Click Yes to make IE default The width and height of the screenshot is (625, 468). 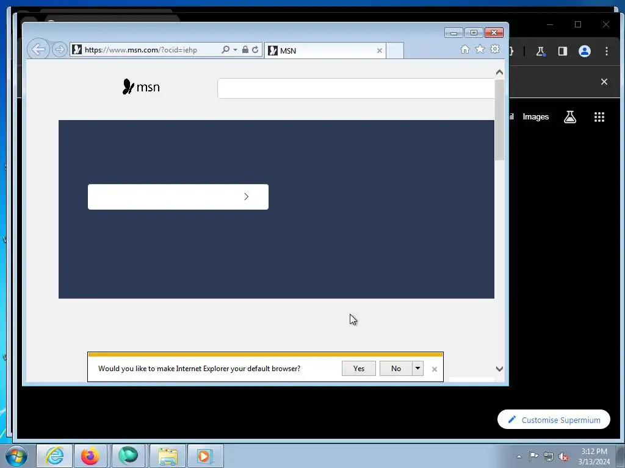pos(359,369)
